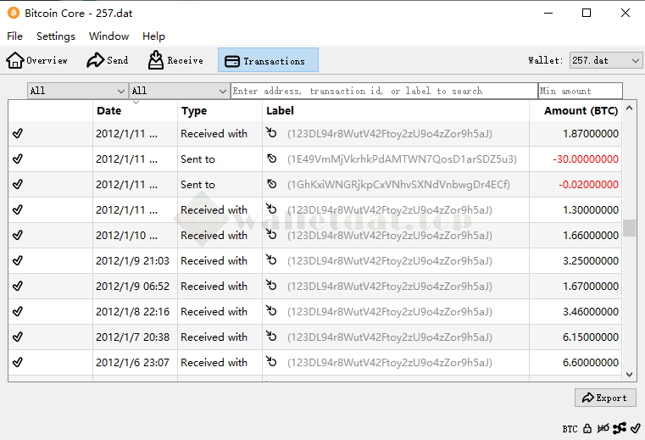Switch to the Transactions tab
Viewport: 645px width, 440px height.
(x=268, y=60)
